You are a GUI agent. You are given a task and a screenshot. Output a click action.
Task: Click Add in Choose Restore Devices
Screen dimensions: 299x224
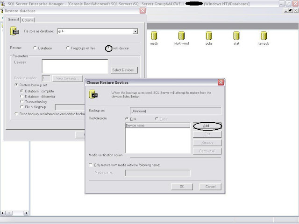207,126
